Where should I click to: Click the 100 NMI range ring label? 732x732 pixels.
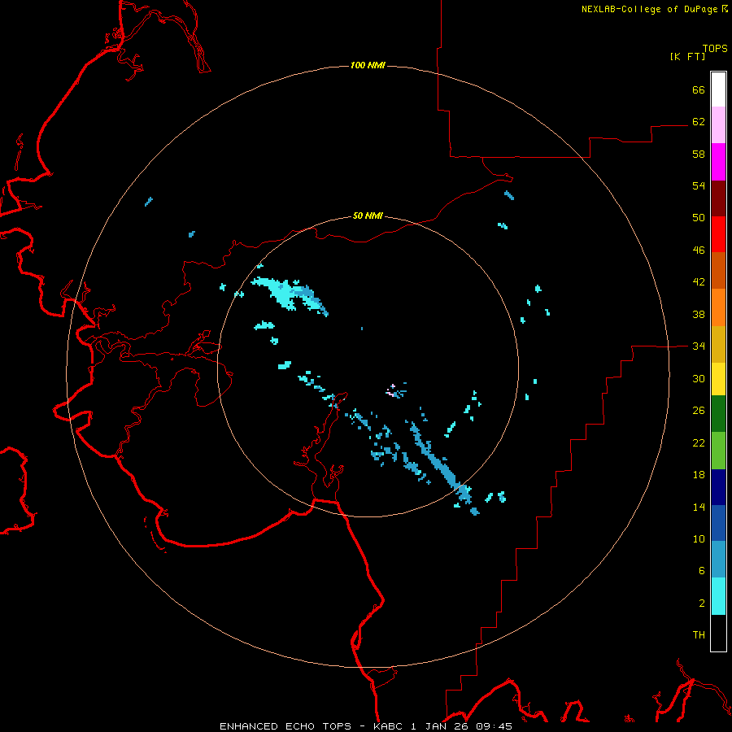point(368,65)
